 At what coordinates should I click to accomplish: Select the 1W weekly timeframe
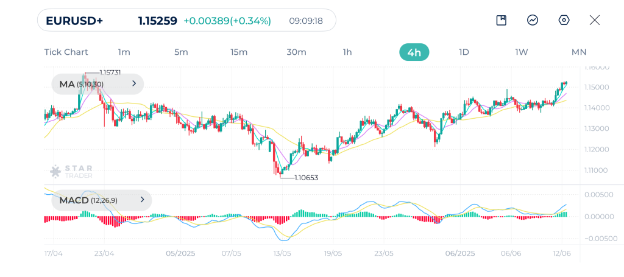pyautogui.click(x=522, y=52)
